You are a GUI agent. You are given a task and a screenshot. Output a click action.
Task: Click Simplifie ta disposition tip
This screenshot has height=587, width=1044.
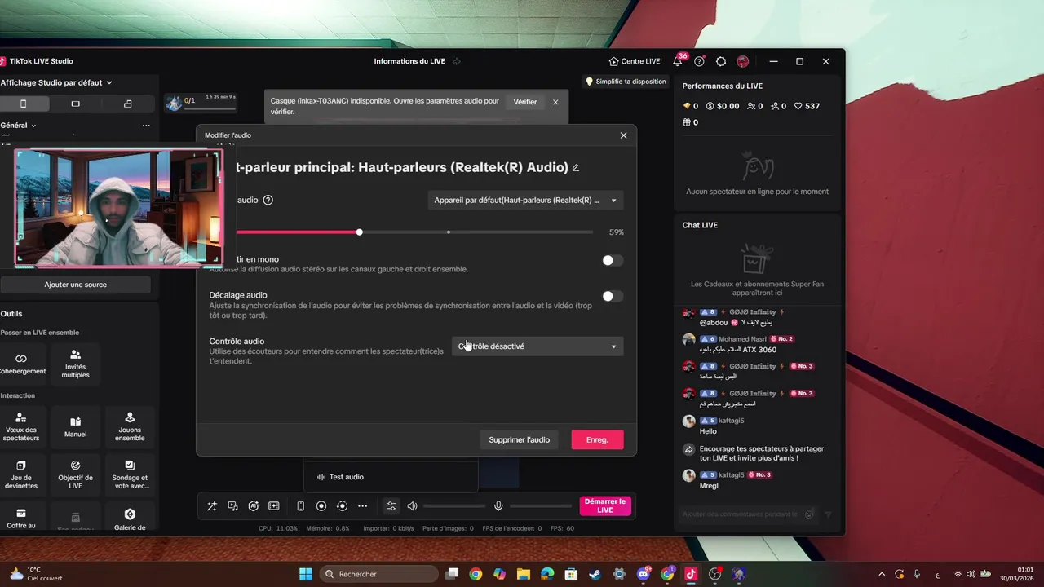[x=626, y=82]
